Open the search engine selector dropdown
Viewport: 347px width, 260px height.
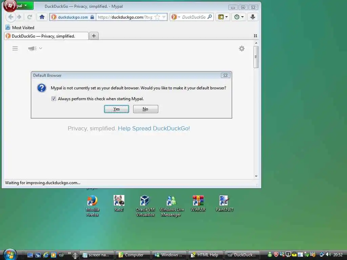click(176, 17)
